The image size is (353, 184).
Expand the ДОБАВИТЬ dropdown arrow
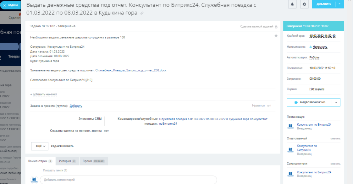pos(340,4)
